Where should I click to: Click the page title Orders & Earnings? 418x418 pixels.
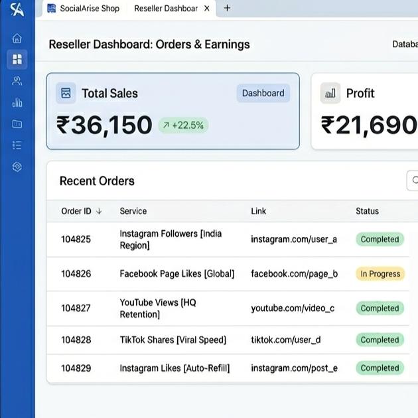(202, 44)
